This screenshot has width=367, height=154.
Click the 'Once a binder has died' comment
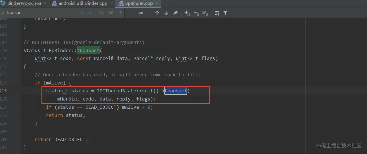(118, 75)
